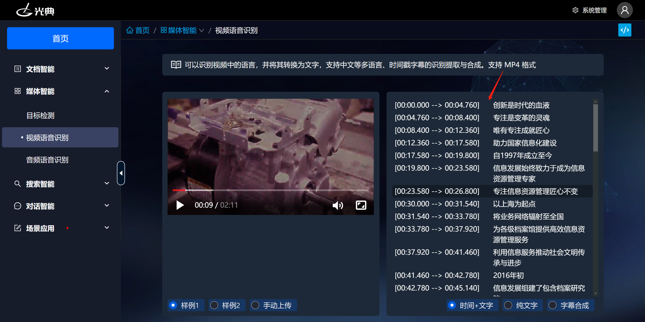Viewport: 645px width, 322px height.
Task: Expand 搜索智能 menu chevron
Action: point(107,183)
